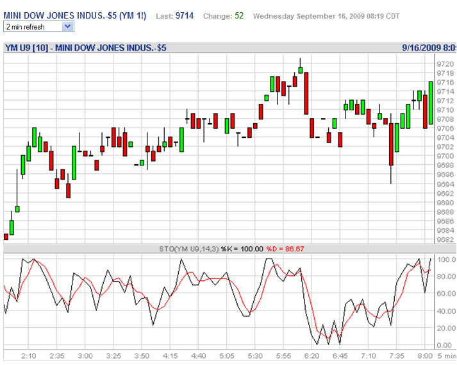This screenshot has width=457, height=365.
Task: Click the 80.00 stochastic axis label
Action: pos(446,276)
